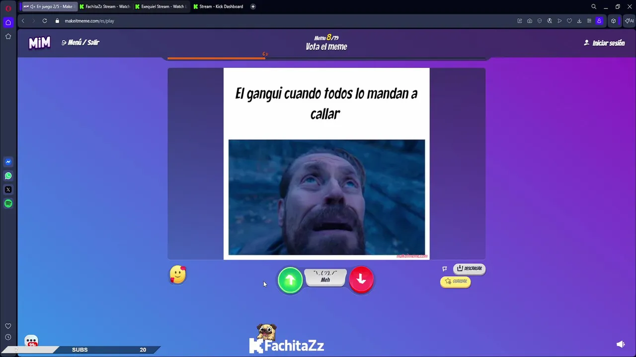The height and width of the screenshot is (357, 636).
Task: Save the meme with the Guardar button
Action: coord(455,281)
